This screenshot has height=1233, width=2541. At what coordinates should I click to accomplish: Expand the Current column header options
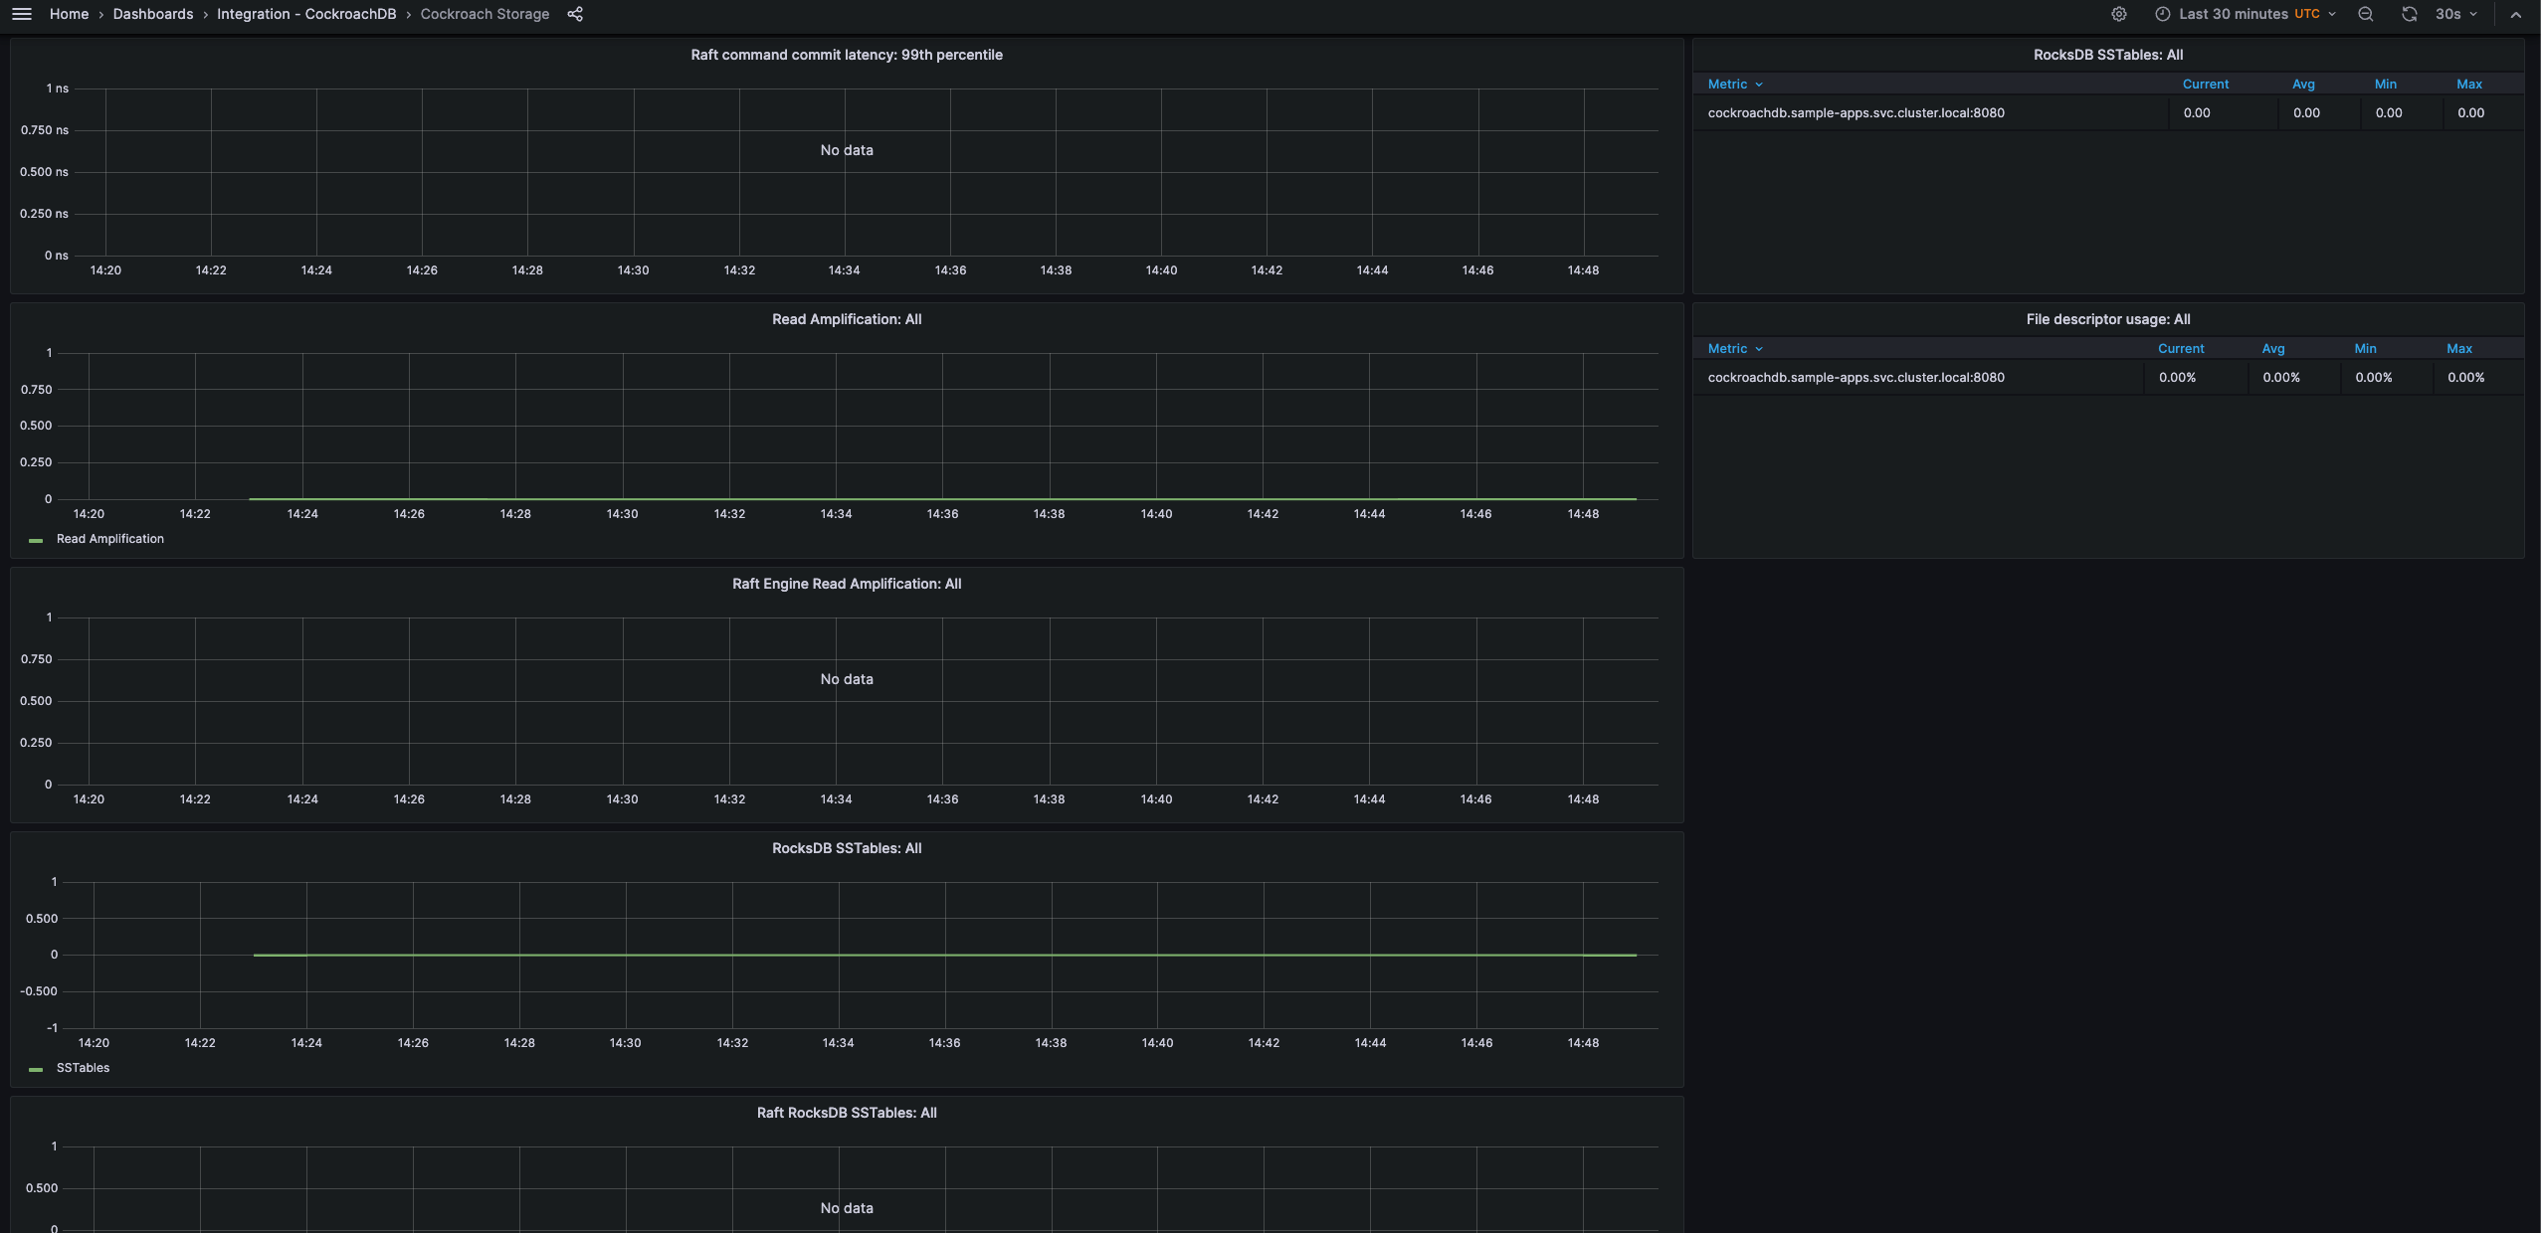click(x=2206, y=84)
